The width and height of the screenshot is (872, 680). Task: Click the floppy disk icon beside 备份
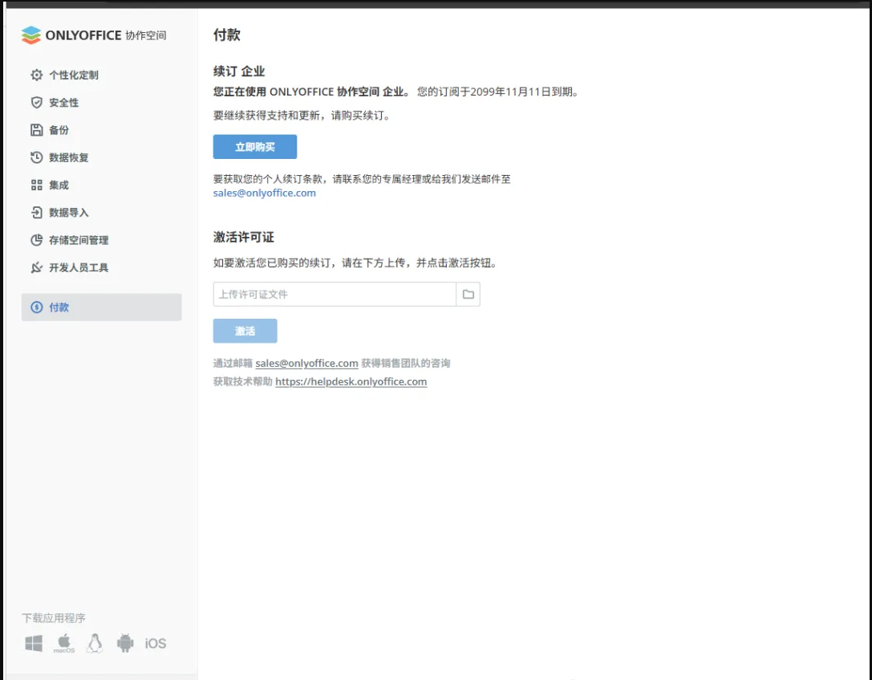coord(37,130)
